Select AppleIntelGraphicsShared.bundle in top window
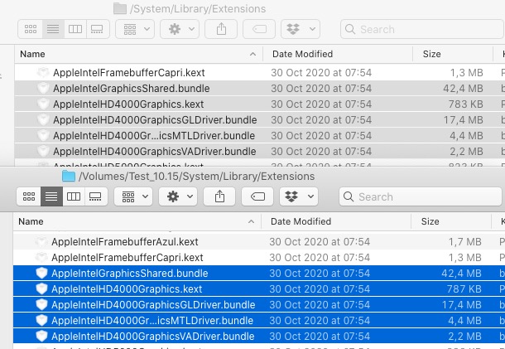This screenshot has height=349, width=505. click(260, 89)
